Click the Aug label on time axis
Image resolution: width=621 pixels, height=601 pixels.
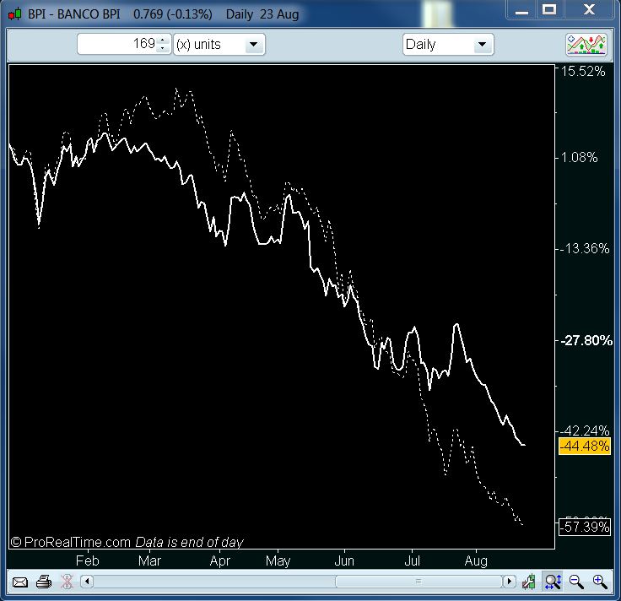pos(476,561)
